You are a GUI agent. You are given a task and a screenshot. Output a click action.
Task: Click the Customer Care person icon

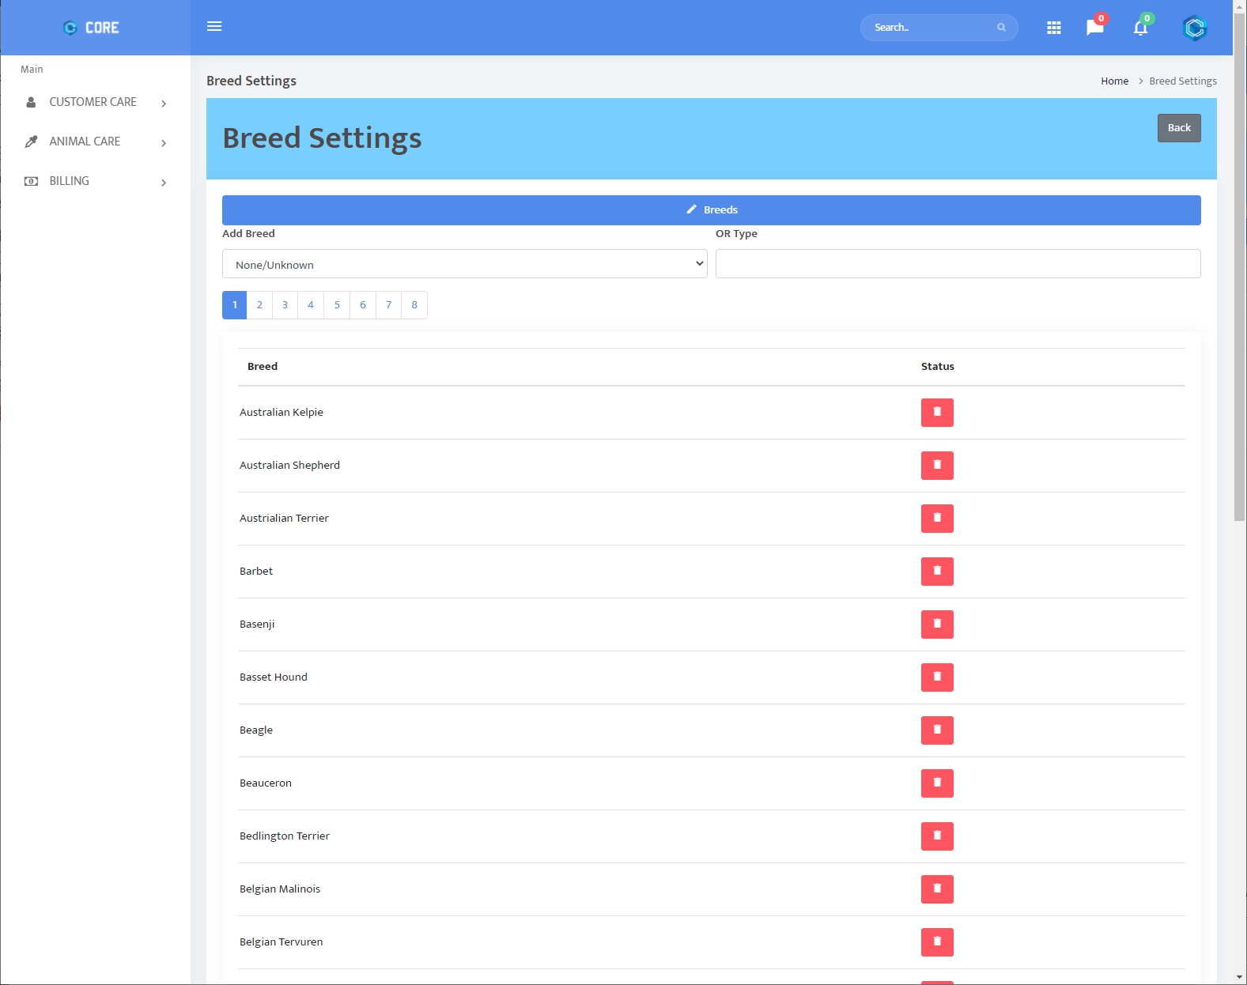coord(31,102)
